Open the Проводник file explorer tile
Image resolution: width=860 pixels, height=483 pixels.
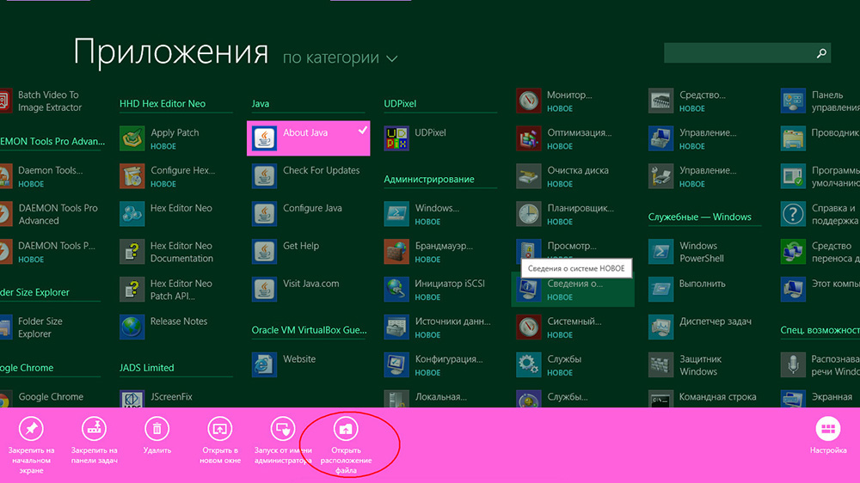[820, 138]
